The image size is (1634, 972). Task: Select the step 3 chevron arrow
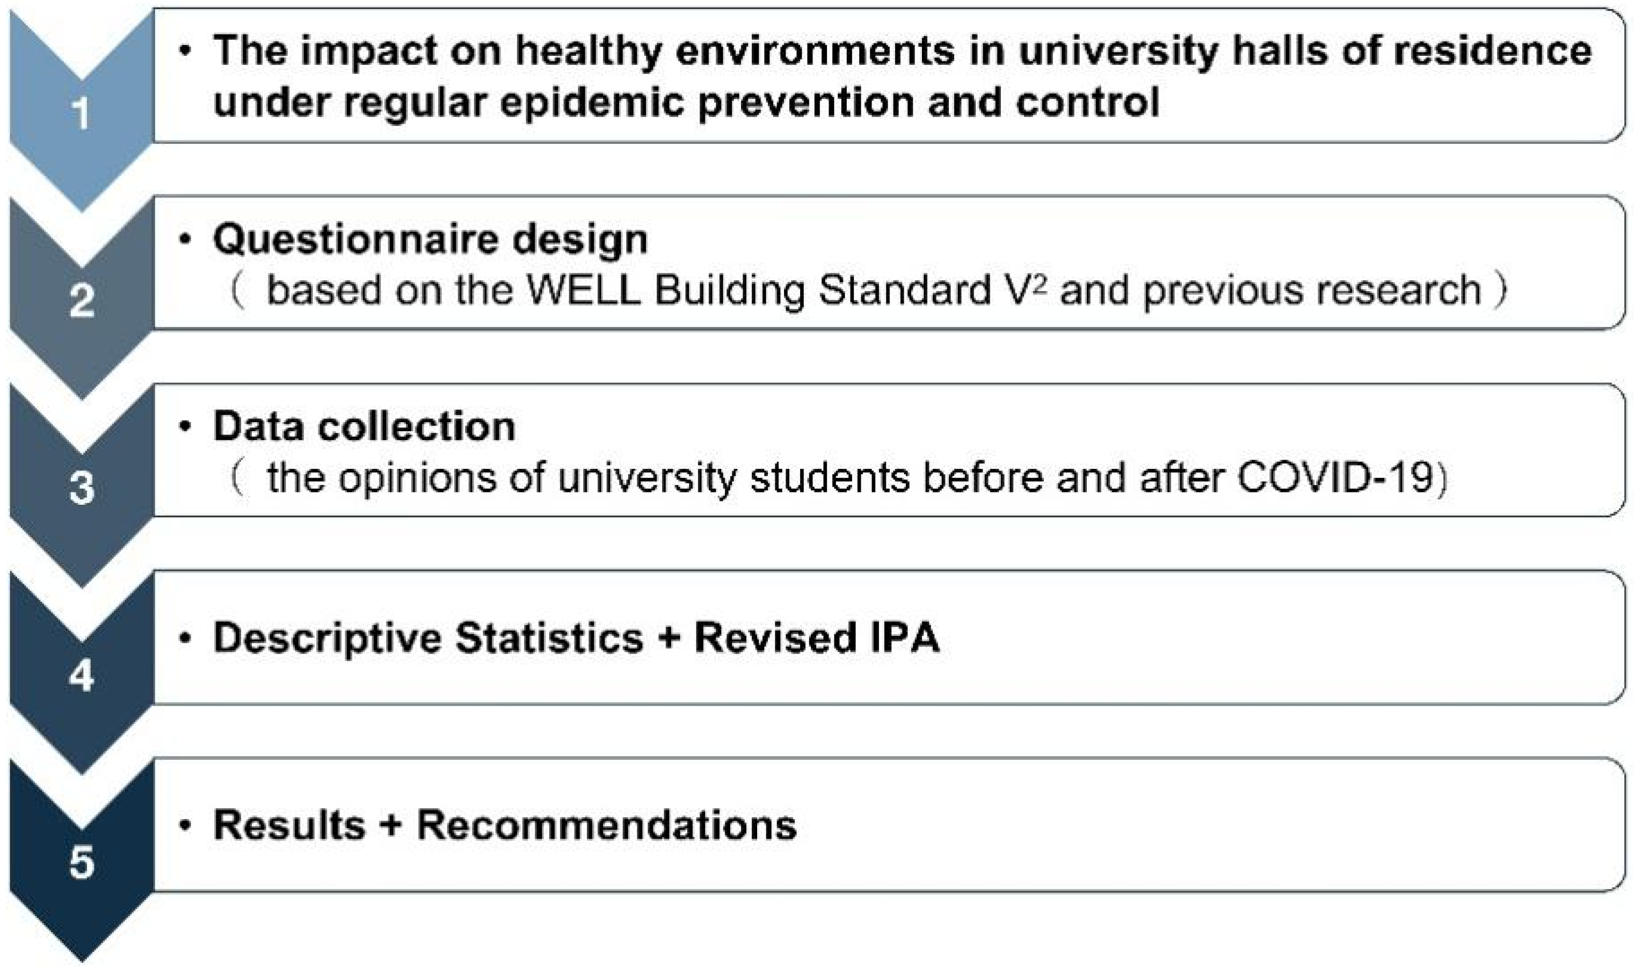pos(81,488)
